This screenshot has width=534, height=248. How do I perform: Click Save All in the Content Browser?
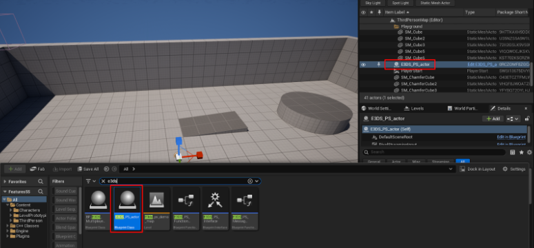click(88, 169)
